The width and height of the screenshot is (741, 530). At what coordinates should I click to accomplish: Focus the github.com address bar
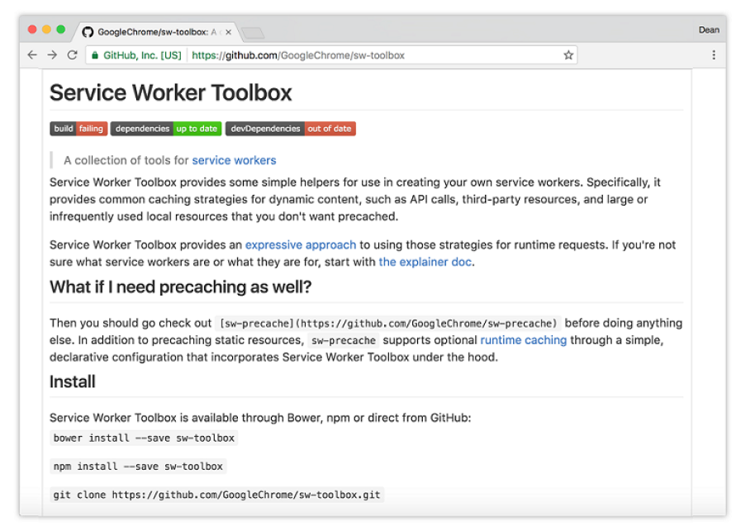tap(330, 55)
